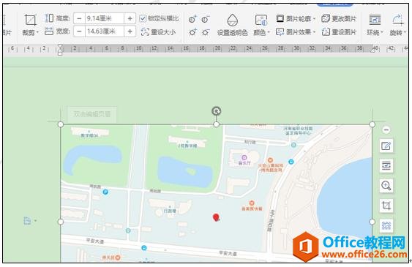Click the right margin marker near ruler 40

click(x=373, y=49)
